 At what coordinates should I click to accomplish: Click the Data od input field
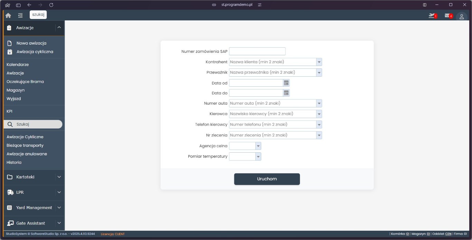pos(256,83)
